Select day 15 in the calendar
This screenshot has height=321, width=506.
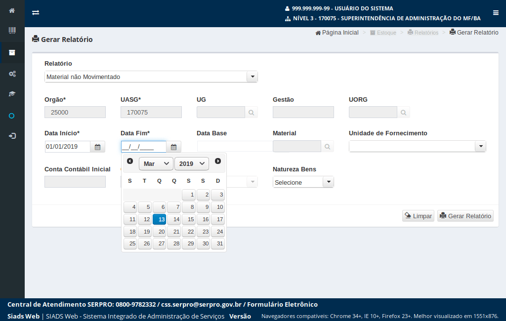coord(189,219)
